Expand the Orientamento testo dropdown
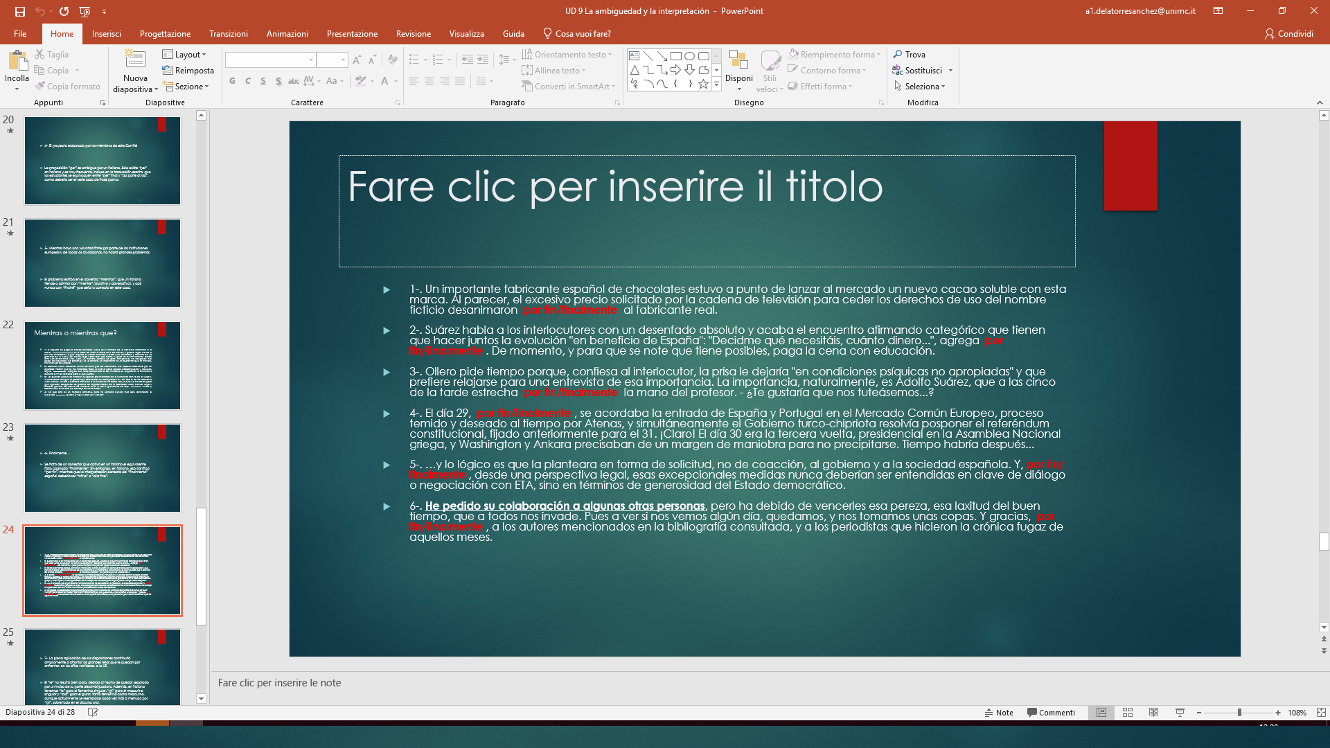The width and height of the screenshot is (1330, 748). tap(567, 55)
